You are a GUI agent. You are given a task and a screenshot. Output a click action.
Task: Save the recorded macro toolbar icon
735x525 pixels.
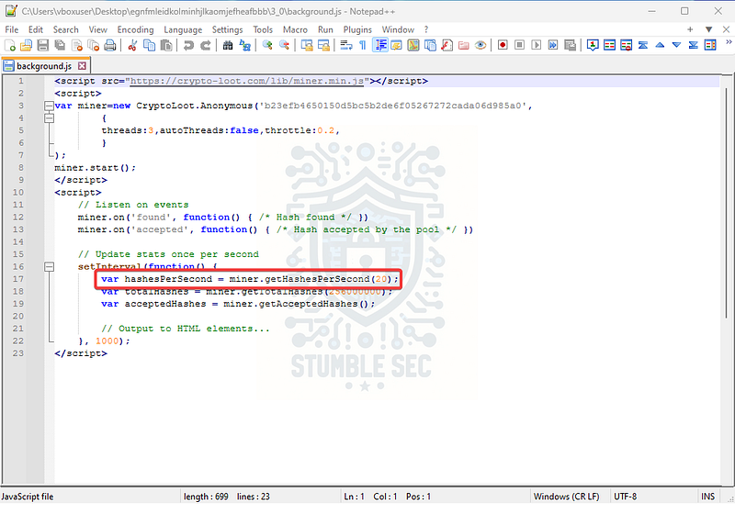tap(570, 45)
